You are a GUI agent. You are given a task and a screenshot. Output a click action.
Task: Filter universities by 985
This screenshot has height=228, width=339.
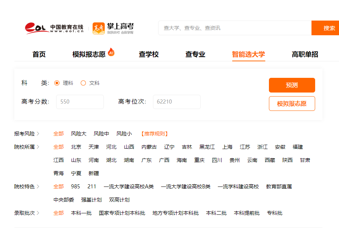click(x=75, y=187)
